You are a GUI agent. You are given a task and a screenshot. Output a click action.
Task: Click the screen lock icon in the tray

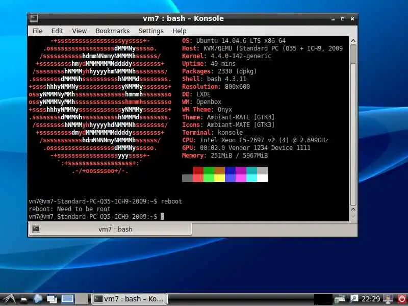click(x=388, y=299)
